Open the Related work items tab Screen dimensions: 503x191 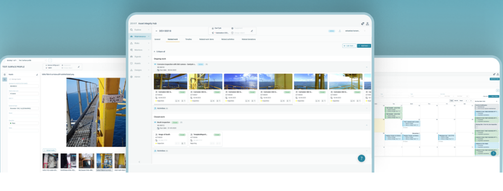tap(206, 39)
